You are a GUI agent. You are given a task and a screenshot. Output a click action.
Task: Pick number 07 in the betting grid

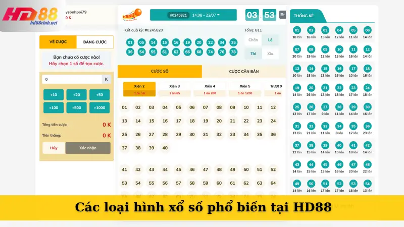[206, 107]
